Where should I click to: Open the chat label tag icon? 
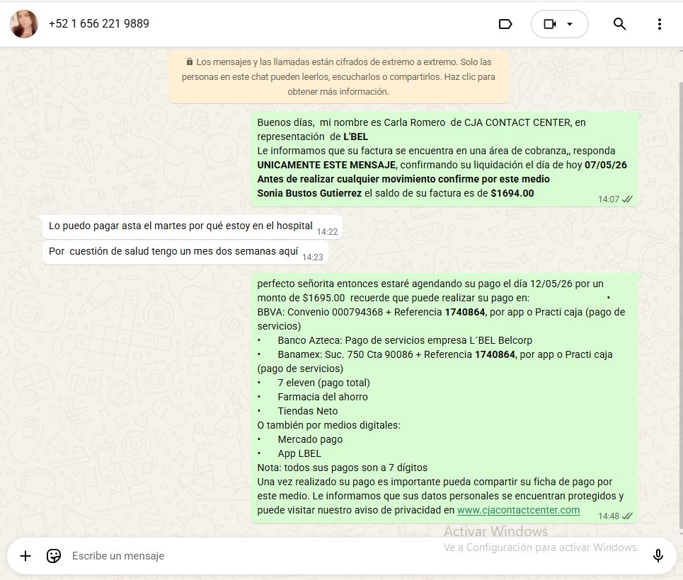tap(505, 24)
